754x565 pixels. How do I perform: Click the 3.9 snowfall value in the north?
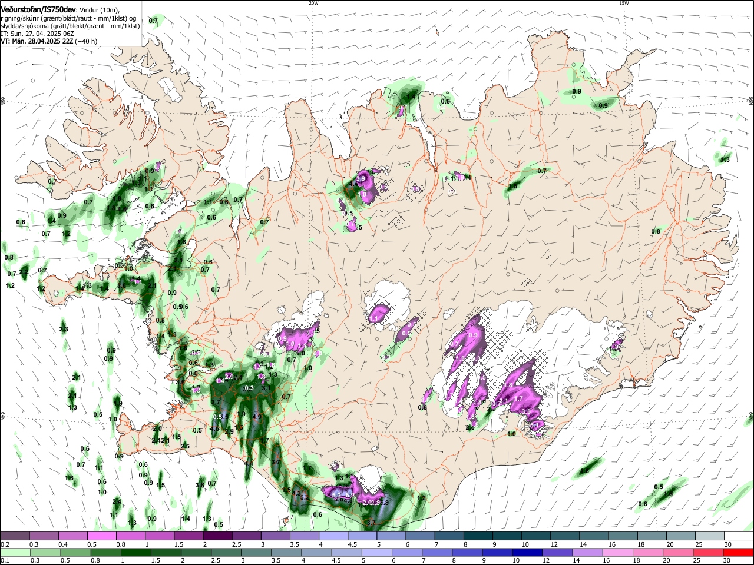click(362, 178)
